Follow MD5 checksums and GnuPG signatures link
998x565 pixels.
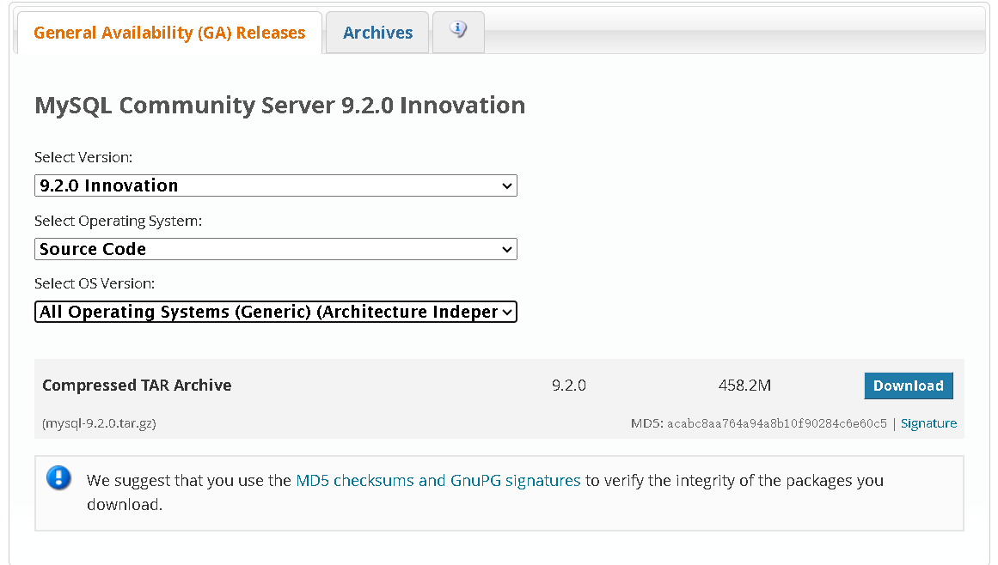click(438, 481)
